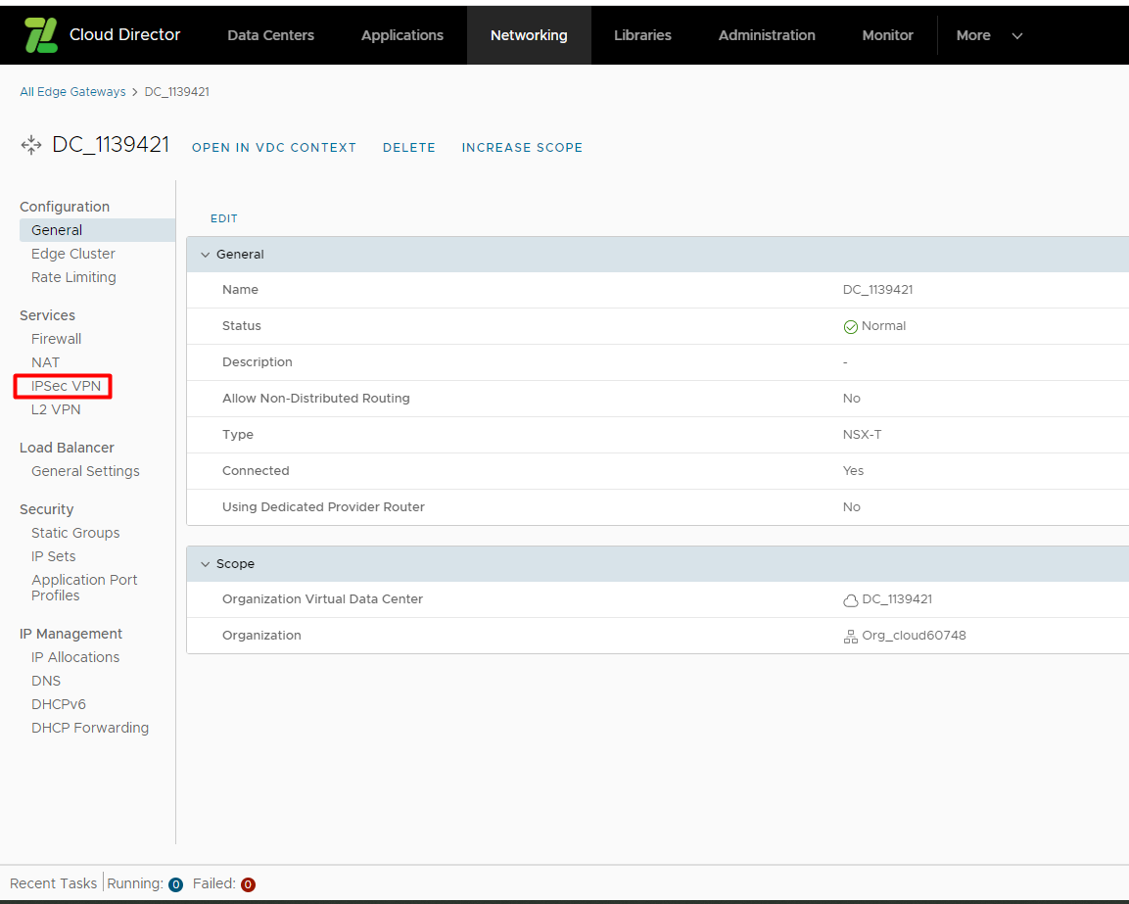1129x904 pixels.
Task: Click the red Failed tasks counter badge
Action: point(246,883)
